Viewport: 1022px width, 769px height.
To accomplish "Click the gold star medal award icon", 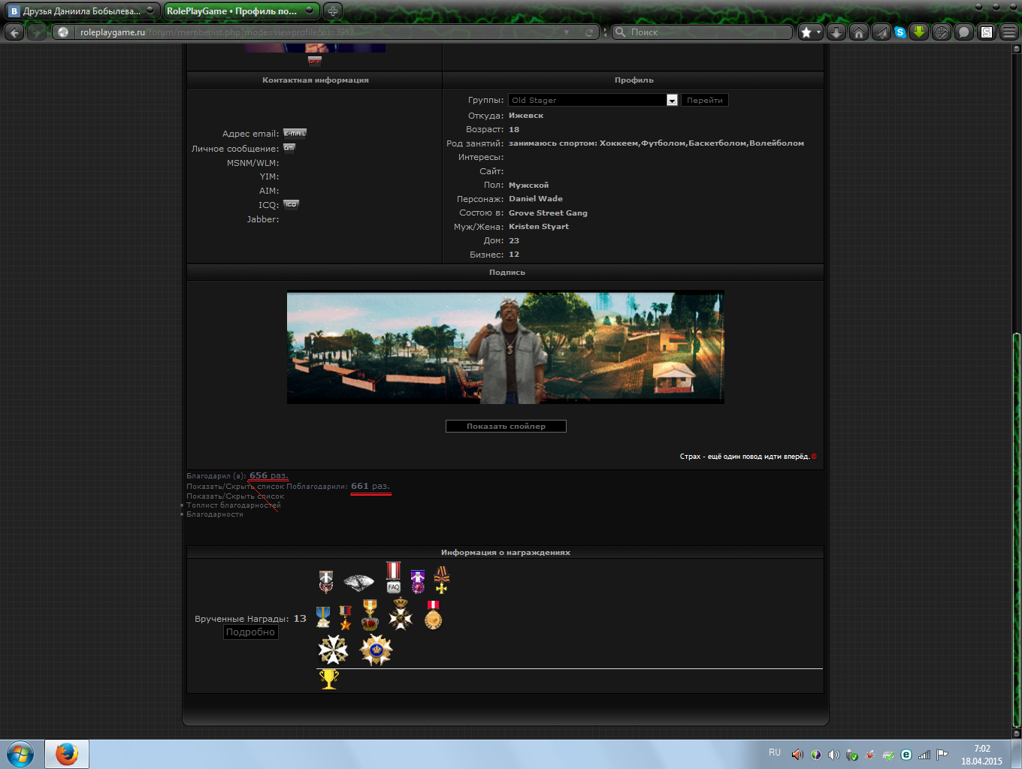I will 346,617.
